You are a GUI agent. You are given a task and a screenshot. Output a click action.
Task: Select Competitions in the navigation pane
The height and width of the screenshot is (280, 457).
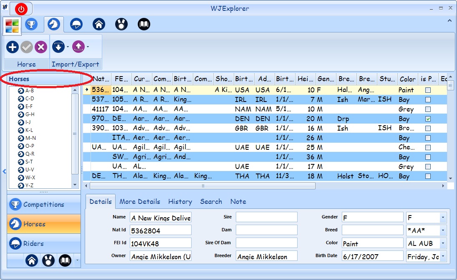(43, 205)
